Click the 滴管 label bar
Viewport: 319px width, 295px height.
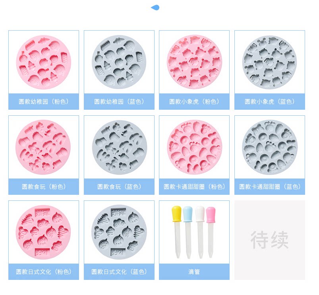(x=194, y=272)
